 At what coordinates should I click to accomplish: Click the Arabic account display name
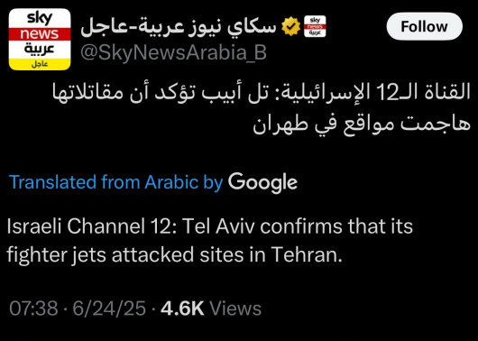click(x=179, y=27)
